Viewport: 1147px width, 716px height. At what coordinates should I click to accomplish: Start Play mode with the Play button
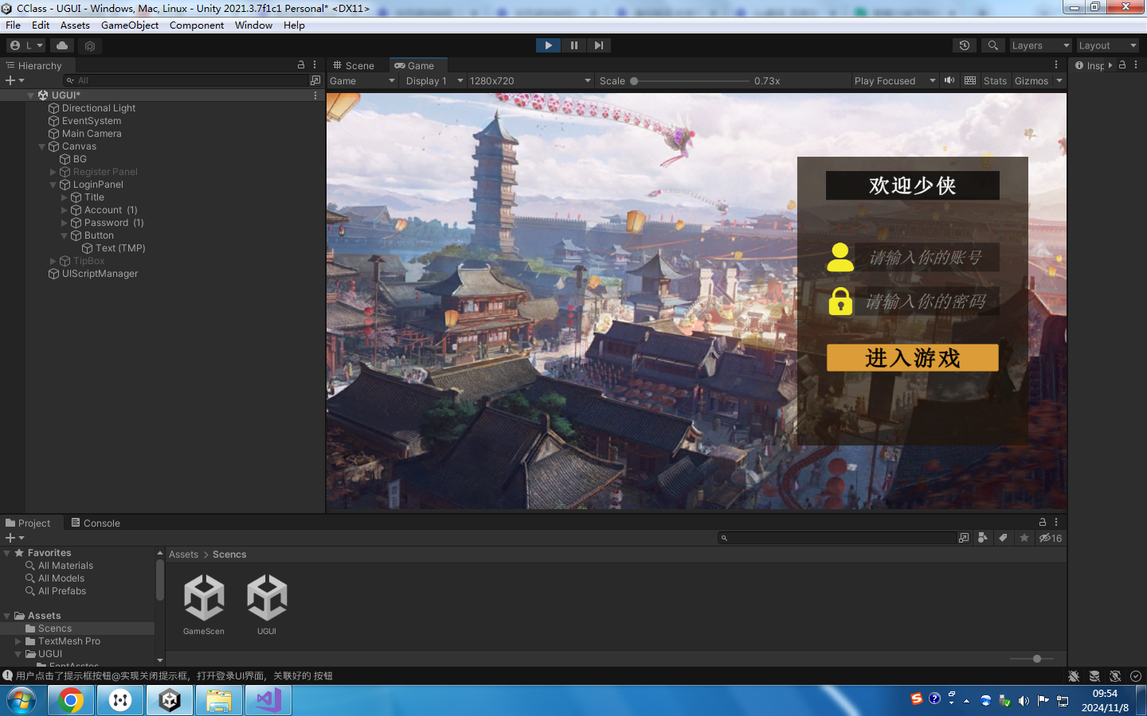pos(548,45)
